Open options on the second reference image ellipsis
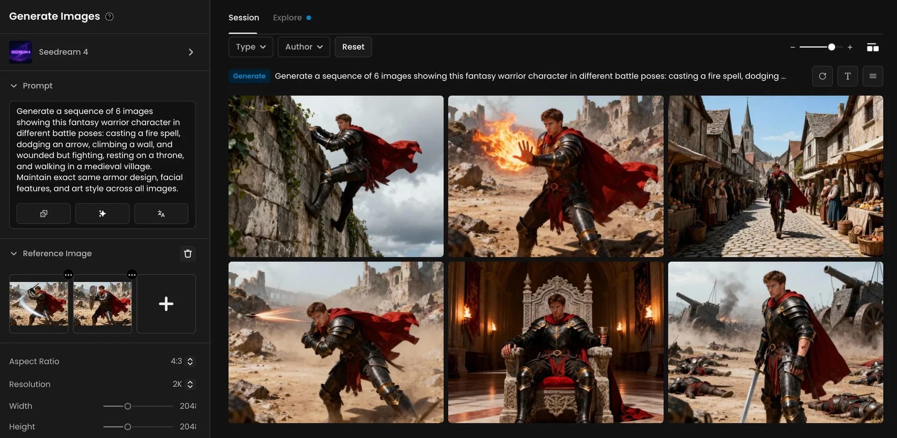The height and width of the screenshot is (438, 897). pos(132,275)
